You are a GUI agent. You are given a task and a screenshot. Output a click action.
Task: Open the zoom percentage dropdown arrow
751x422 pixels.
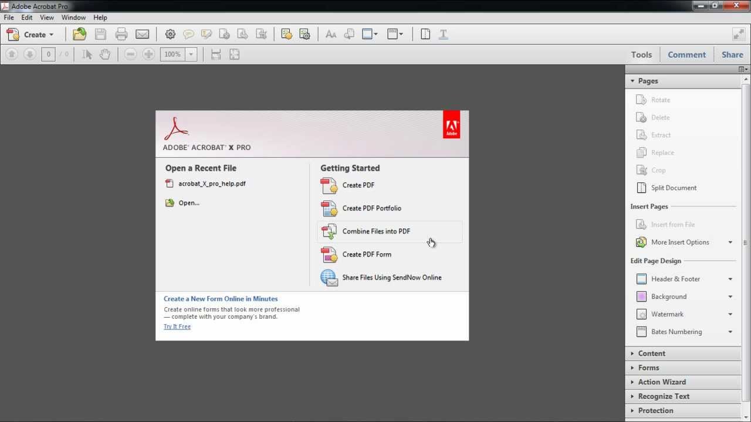click(191, 54)
